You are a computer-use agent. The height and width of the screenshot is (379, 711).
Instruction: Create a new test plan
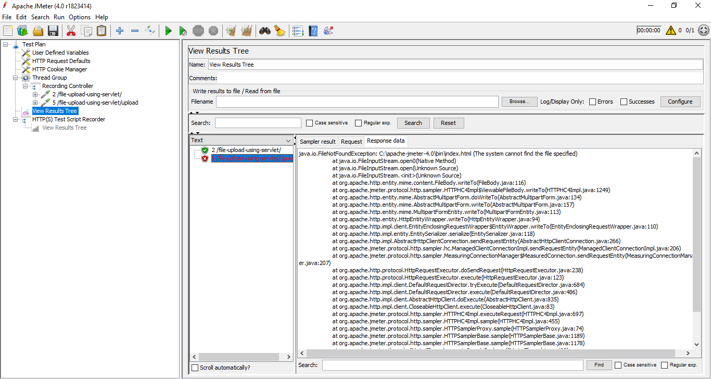point(8,31)
